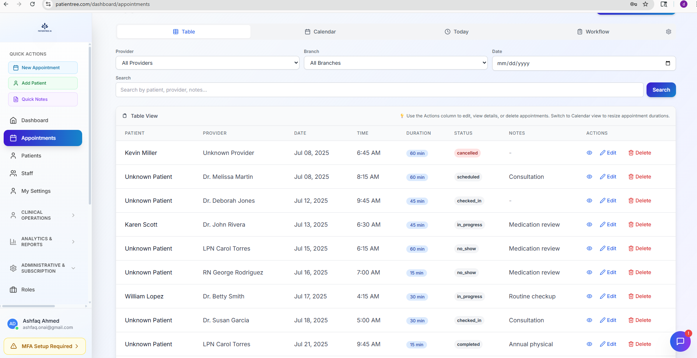Click New Appointment quick action
This screenshot has height=358, width=697.
[x=43, y=67]
